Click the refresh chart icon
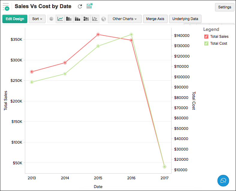 [80, 6]
